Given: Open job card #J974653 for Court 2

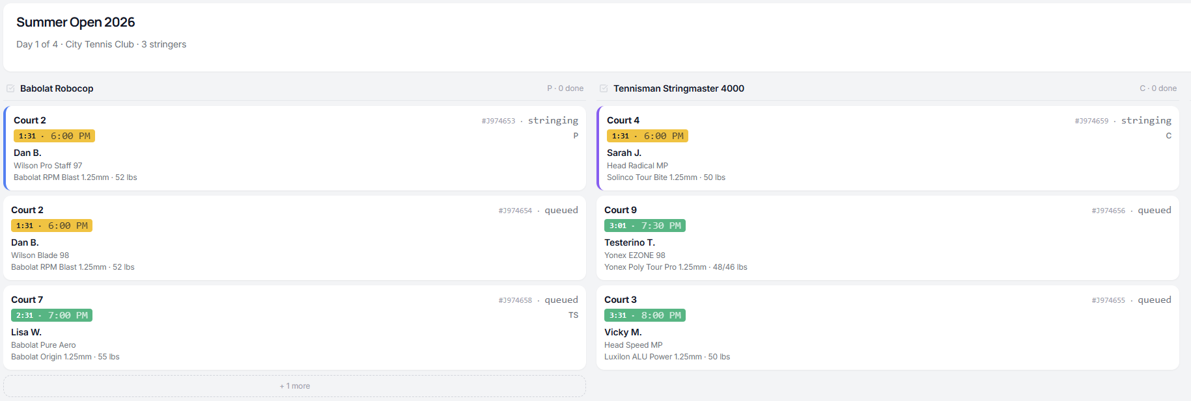Looking at the screenshot, I should coord(294,148).
